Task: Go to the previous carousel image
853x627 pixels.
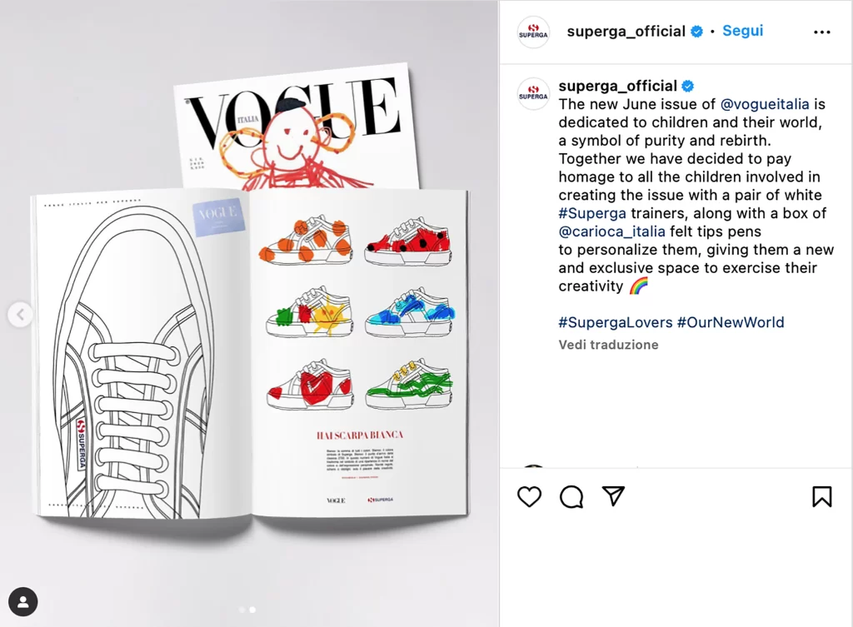Action: (x=20, y=314)
